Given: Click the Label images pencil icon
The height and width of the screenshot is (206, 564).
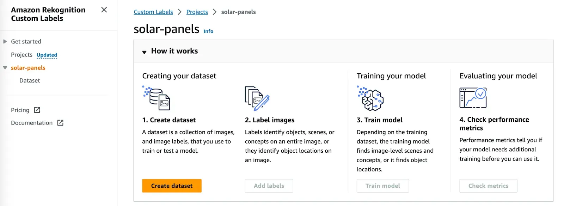Looking at the screenshot, I should pos(257,98).
